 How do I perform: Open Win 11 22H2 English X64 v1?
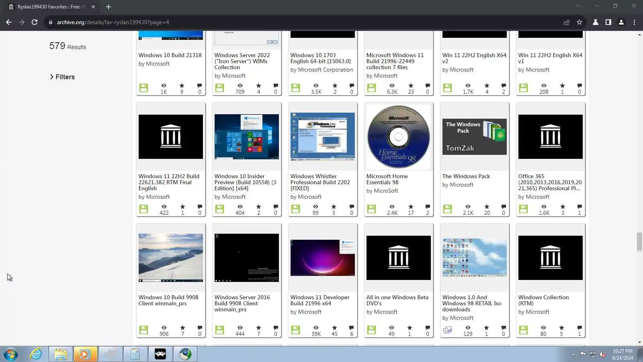[550, 58]
